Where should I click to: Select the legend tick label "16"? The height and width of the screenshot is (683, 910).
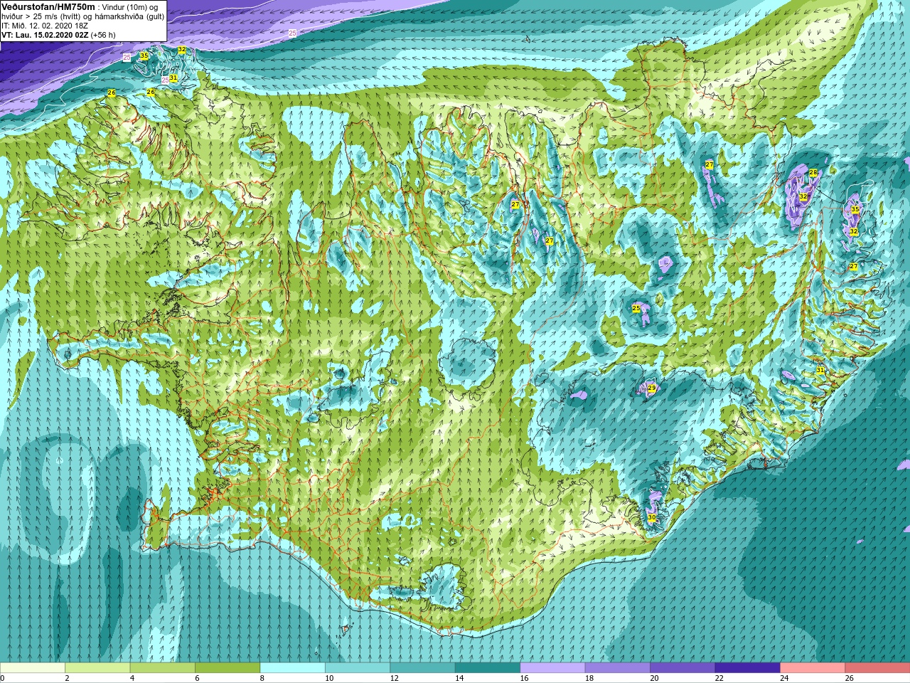tap(525, 678)
